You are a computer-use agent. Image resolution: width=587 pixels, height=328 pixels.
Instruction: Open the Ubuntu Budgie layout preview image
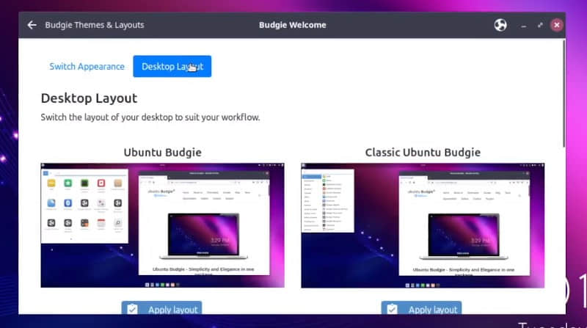click(162, 225)
